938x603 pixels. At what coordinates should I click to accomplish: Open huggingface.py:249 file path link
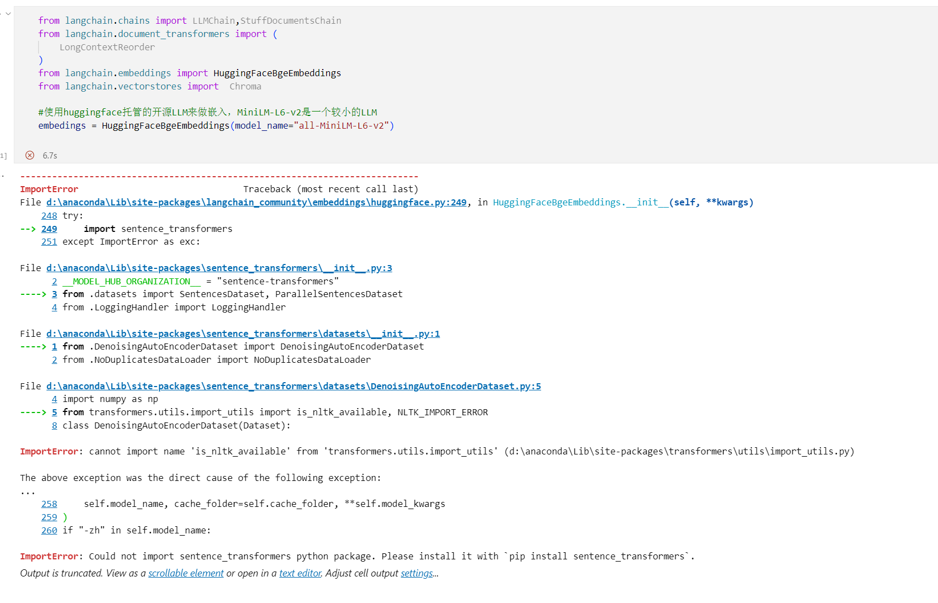tap(256, 202)
